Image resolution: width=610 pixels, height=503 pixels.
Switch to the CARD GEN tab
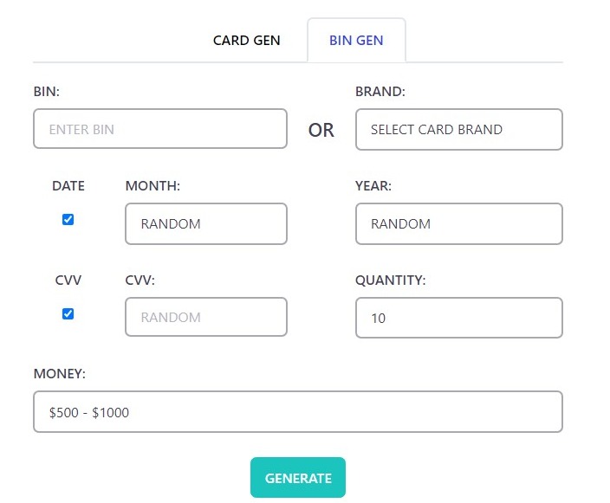[246, 41]
